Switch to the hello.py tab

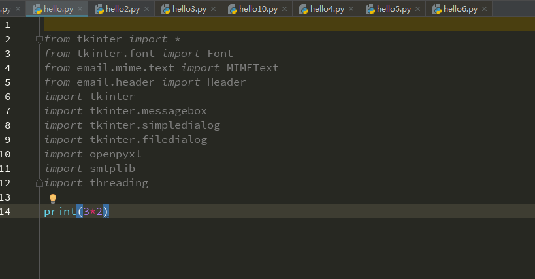[58, 9]
